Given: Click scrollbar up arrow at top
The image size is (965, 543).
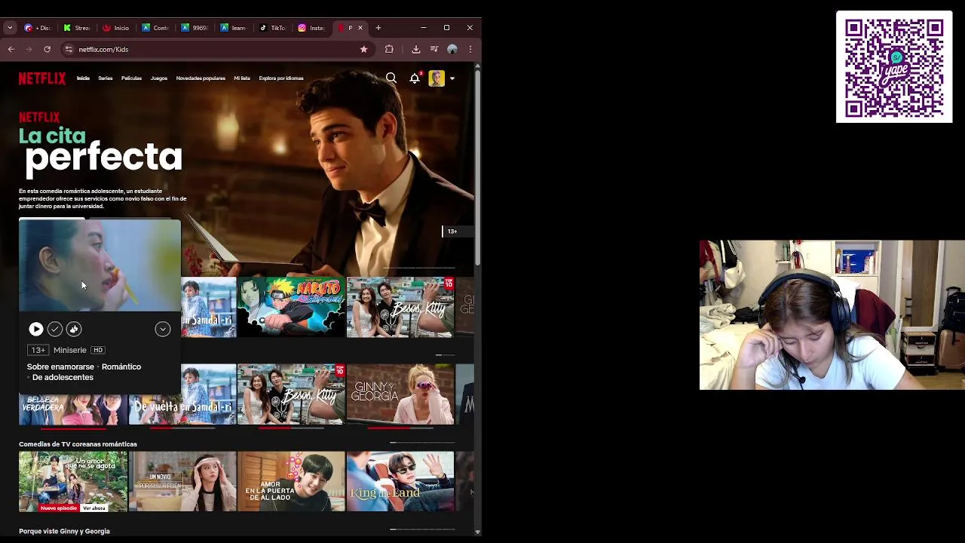Looking at the screenshot, I should 477,66.
